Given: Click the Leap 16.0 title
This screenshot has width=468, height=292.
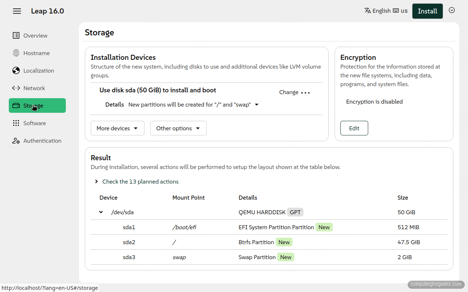Looking at the screenshot, I should (x=48, y=11).
